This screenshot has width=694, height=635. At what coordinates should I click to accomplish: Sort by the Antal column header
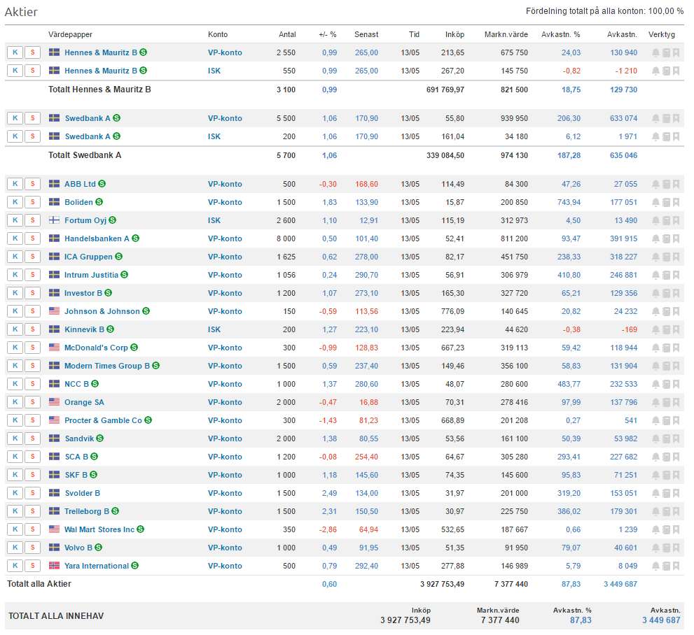[x=287, y=34]
